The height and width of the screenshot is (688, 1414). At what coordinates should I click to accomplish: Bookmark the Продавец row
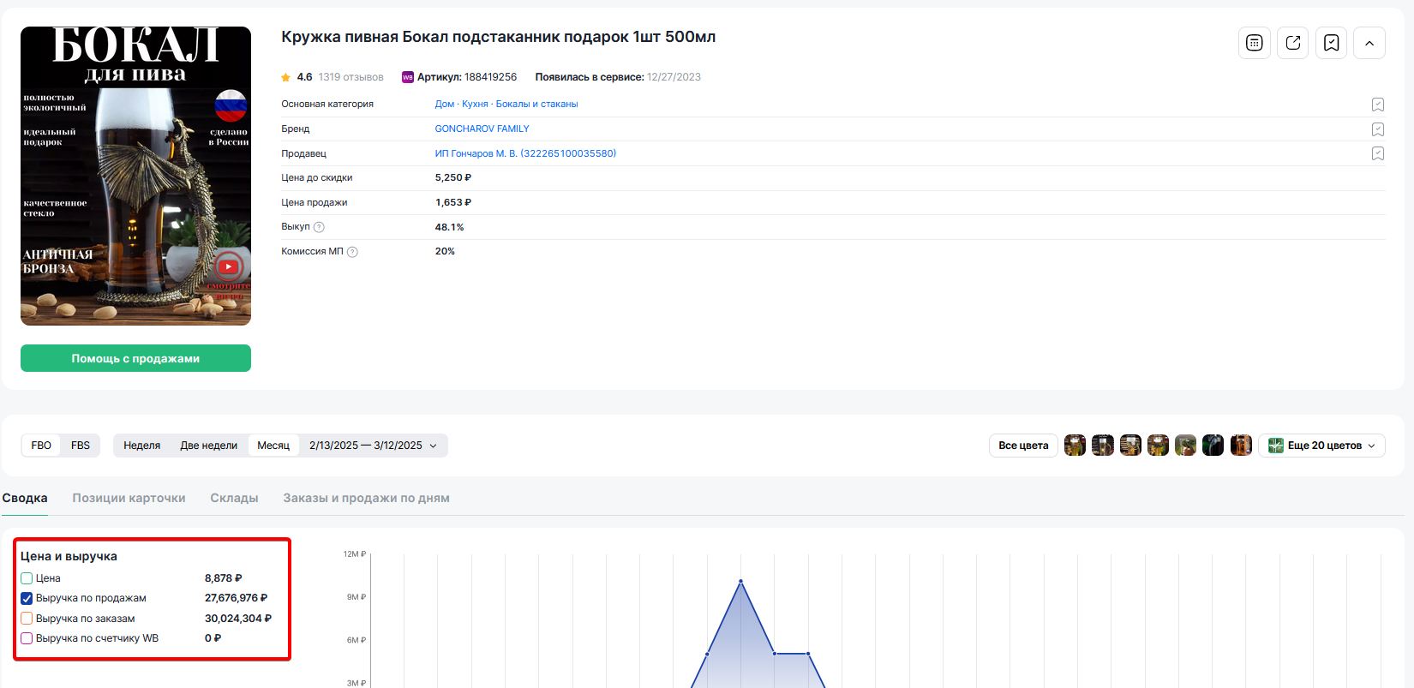click(x=1378, y=153)
